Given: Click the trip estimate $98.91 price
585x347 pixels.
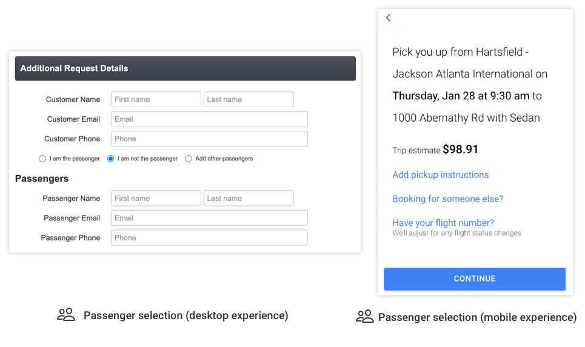Looking at the screenshot, I should (x=461, y=150).
